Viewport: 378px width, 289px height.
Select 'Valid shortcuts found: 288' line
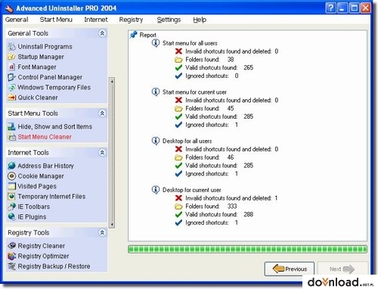pyautogui.click(x=219, y=214)
